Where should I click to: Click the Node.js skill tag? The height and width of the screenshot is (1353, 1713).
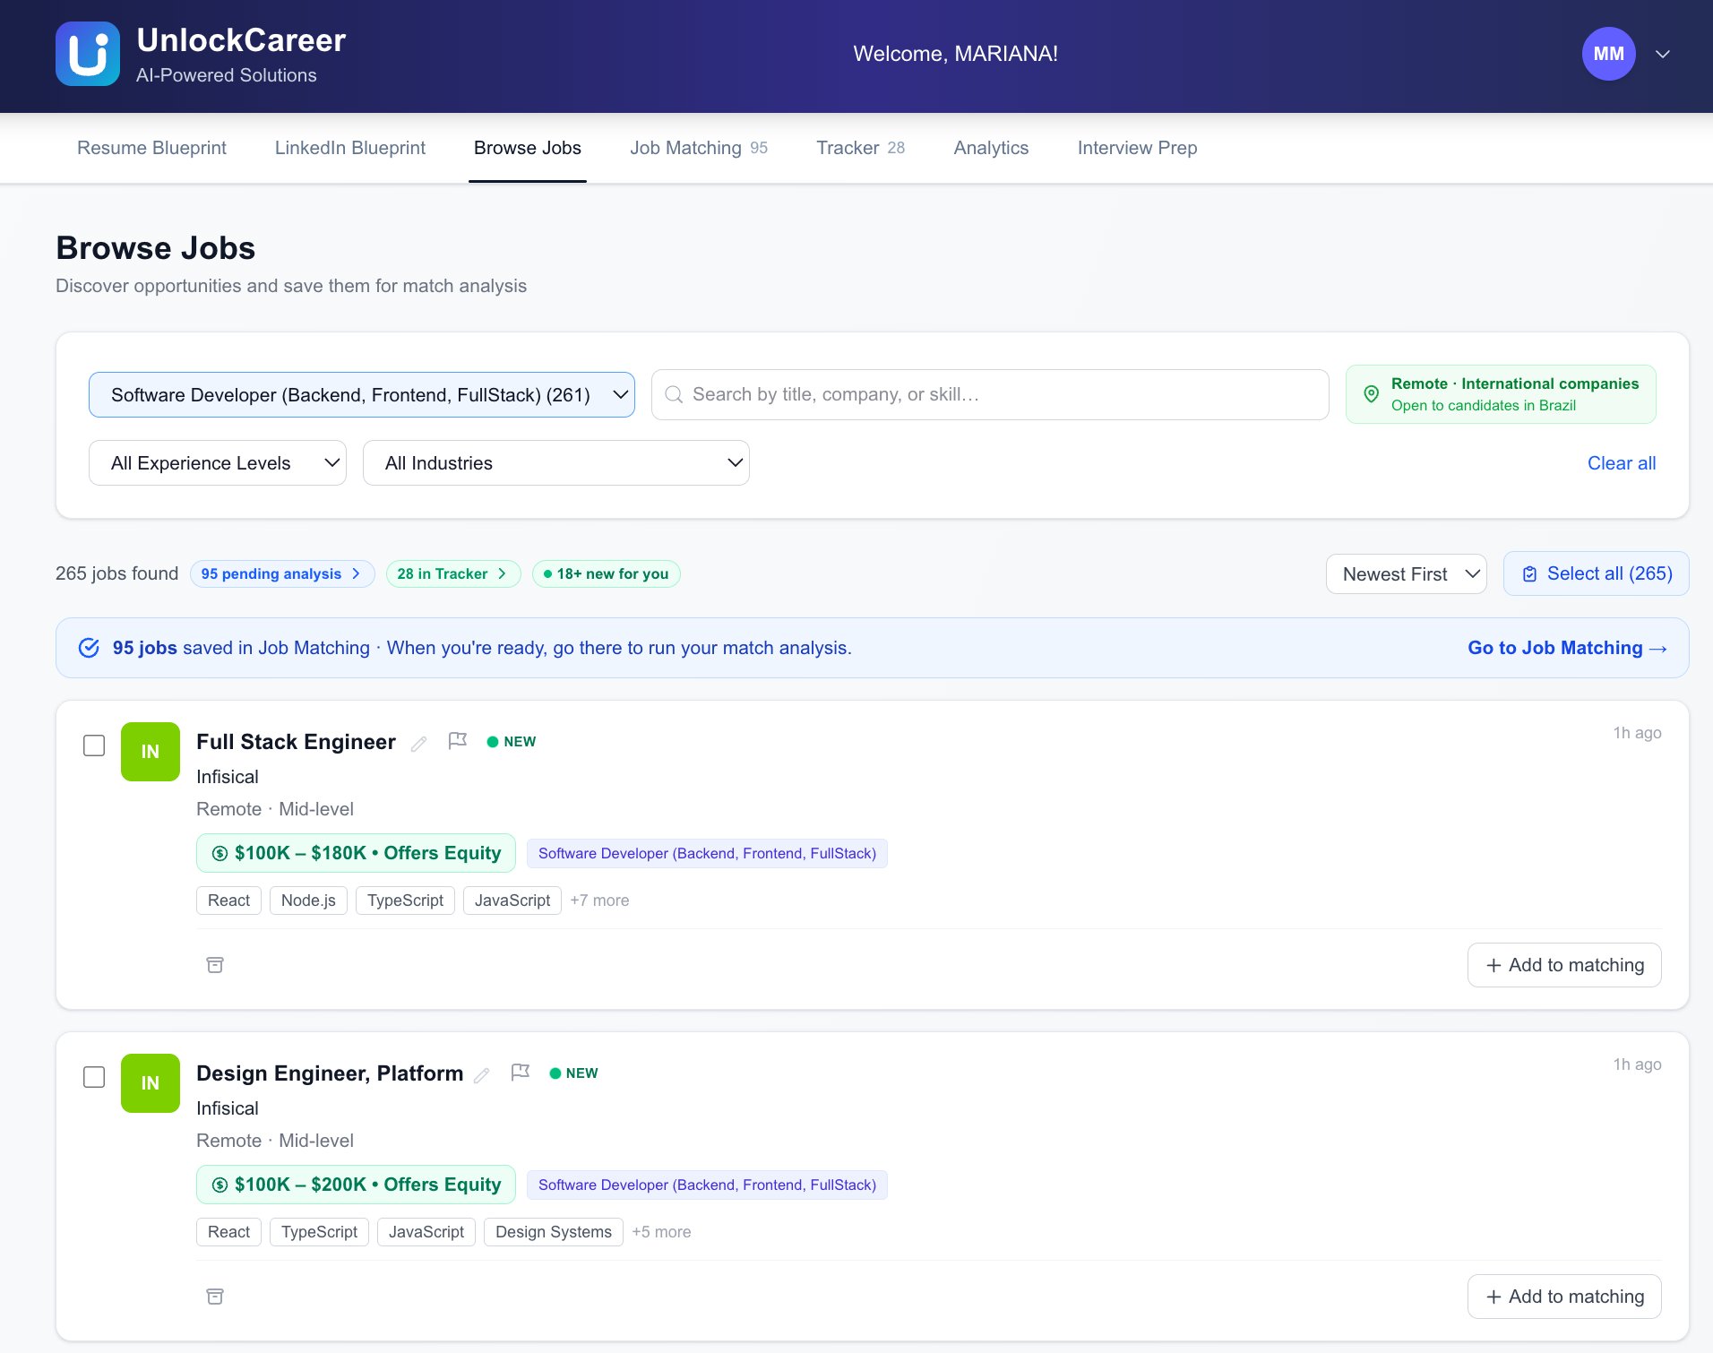coord(308,901)
